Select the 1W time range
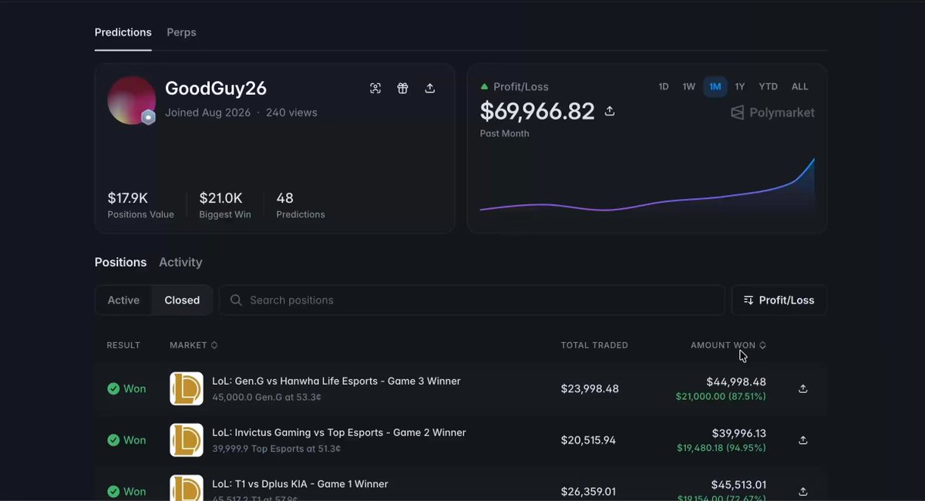 (x=689, y=86)
